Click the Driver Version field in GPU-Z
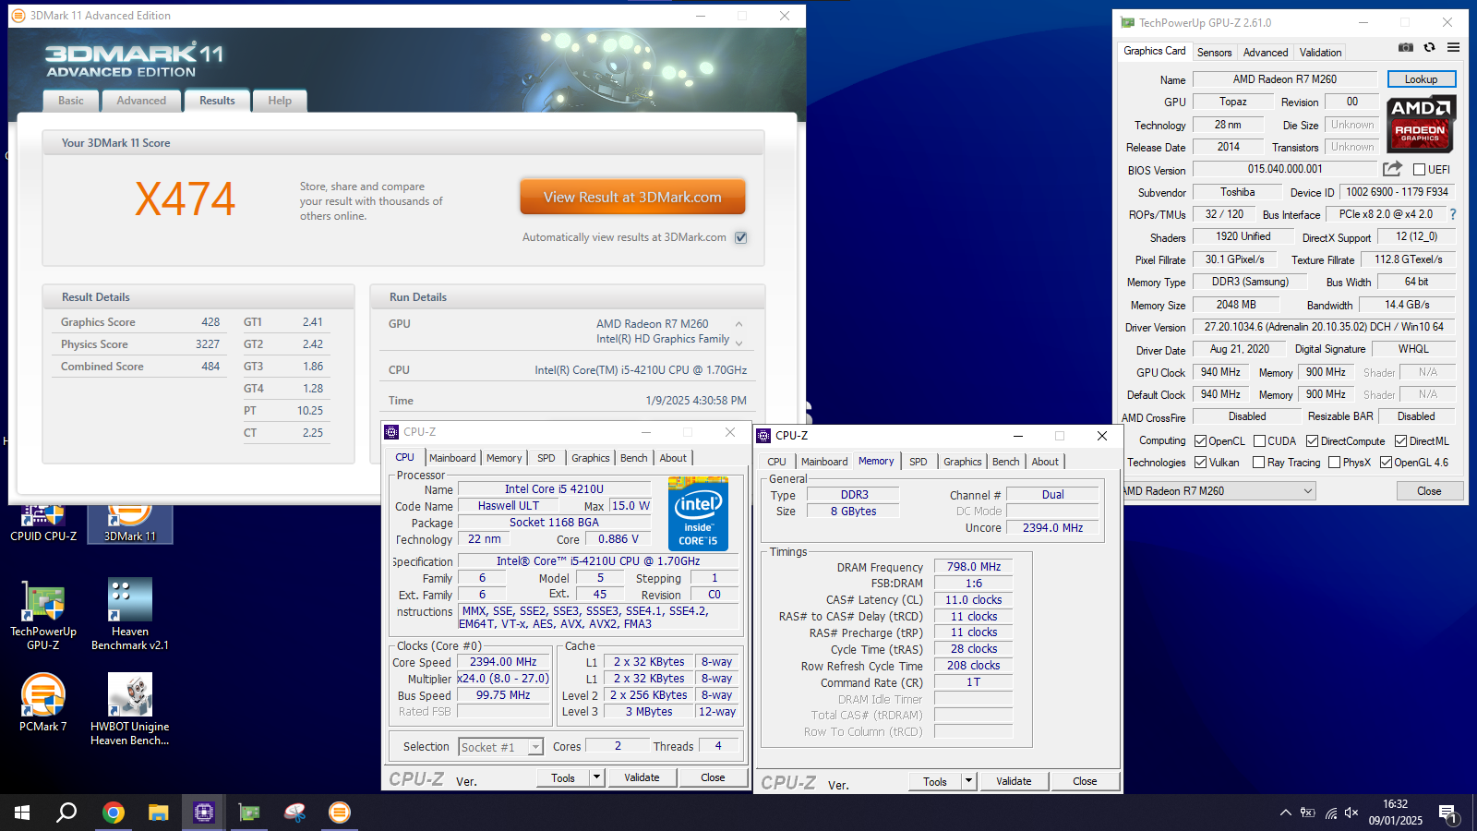The width and height of the screenshot is (1477, 831). pyautogui.click(x=1324, y=327)
